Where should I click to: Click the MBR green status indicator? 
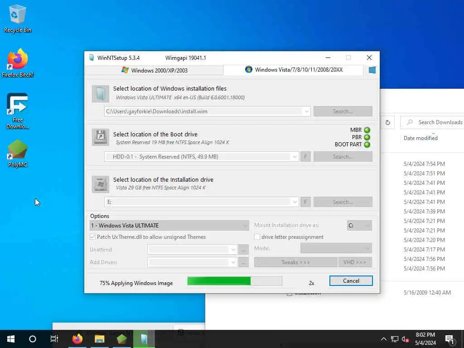[367, 130]
